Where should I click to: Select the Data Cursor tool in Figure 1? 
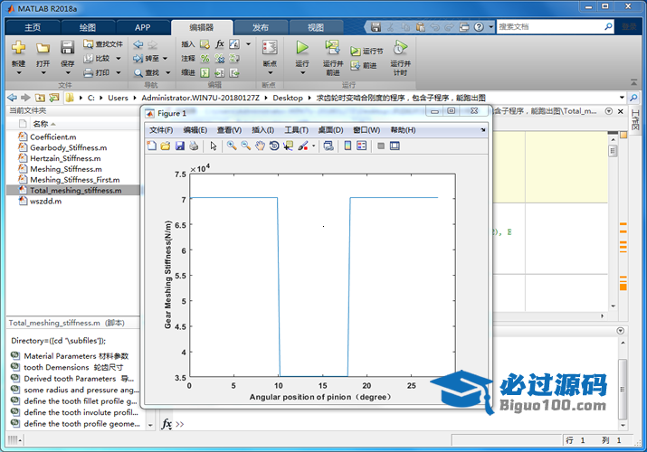[x=288, y=146]
